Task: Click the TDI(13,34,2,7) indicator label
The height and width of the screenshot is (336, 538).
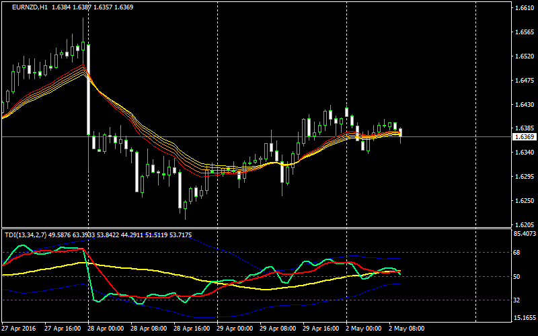Action: 26,235
